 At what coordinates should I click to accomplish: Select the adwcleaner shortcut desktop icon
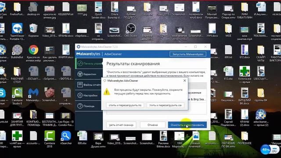coord(261,118)
